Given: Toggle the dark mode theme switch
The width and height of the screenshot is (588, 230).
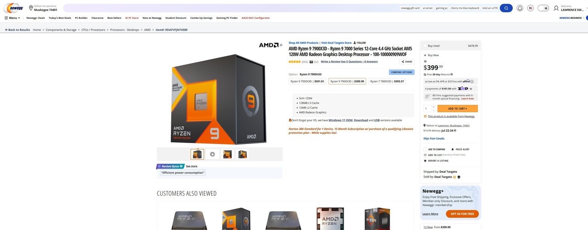Looking at the screenshot, I should point(543,8).
